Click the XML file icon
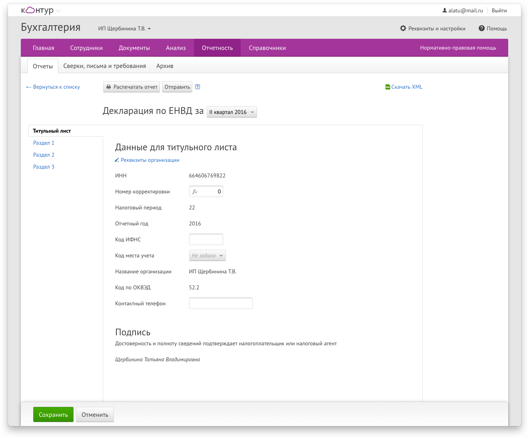Viewport: 529px width, 438px height. tap(387, 87)
